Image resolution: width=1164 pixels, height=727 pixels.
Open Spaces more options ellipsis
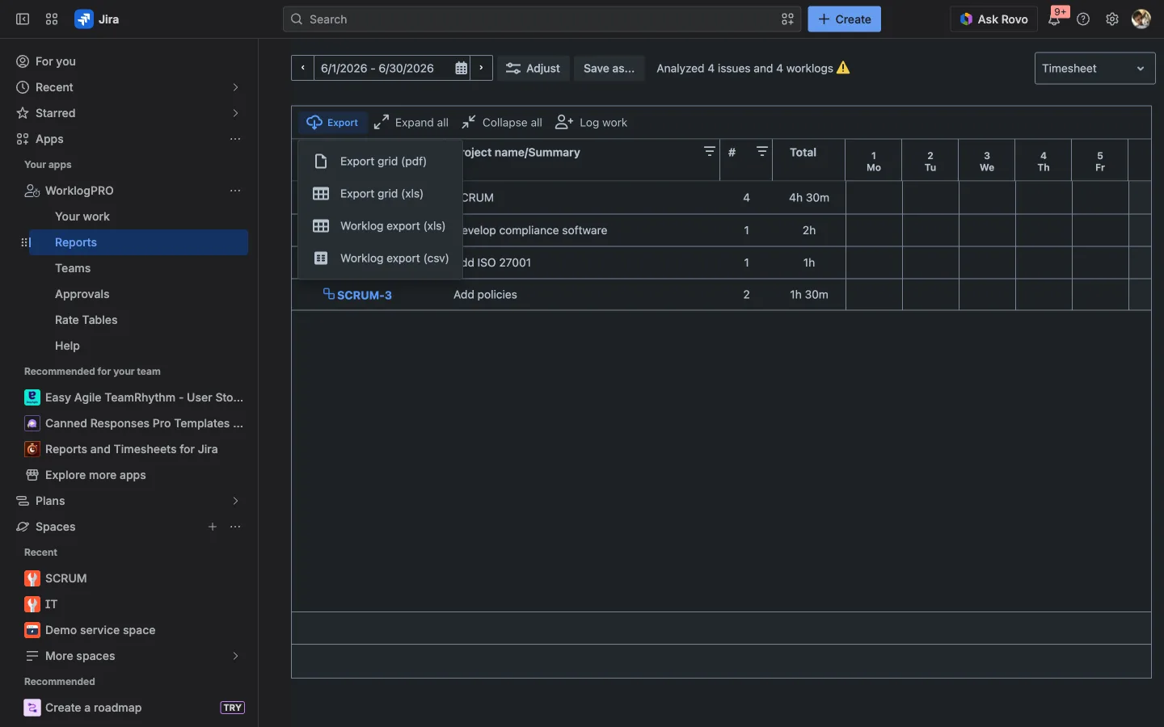click(x=235, y=527)
